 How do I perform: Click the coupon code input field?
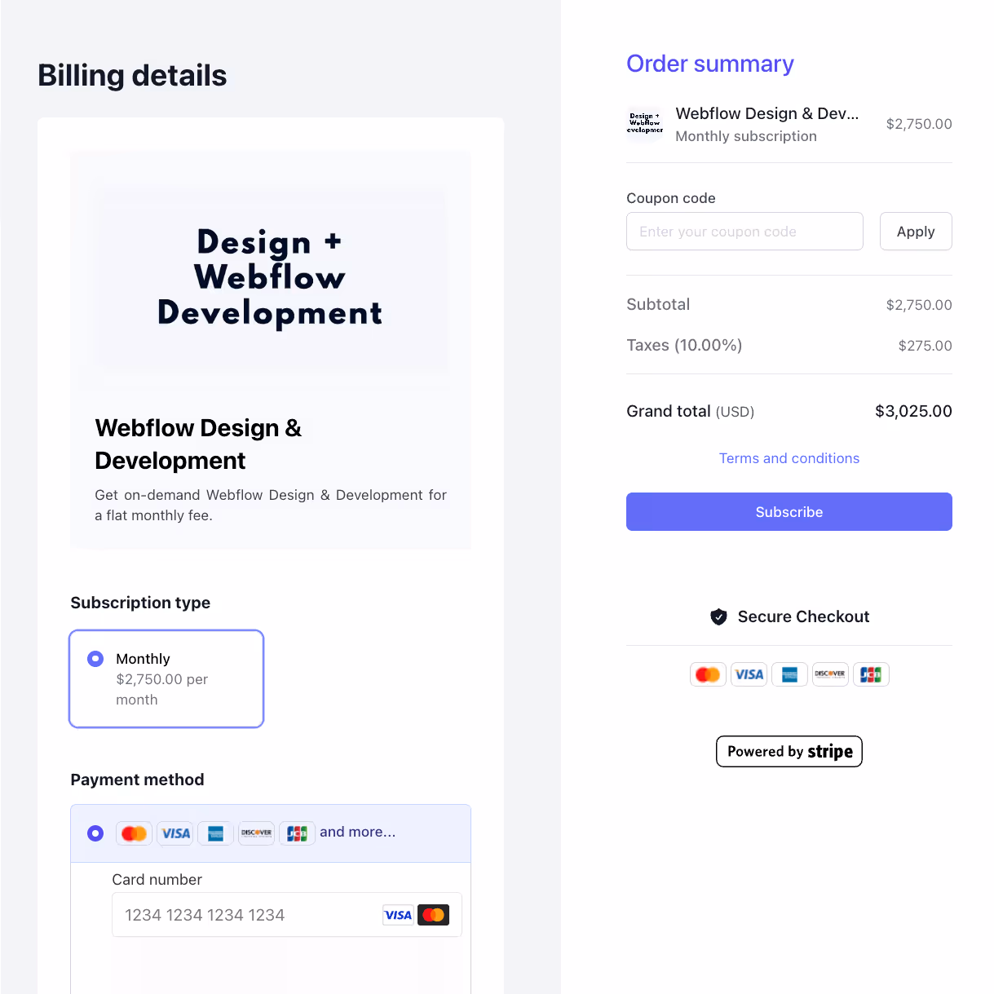[744, 232]
